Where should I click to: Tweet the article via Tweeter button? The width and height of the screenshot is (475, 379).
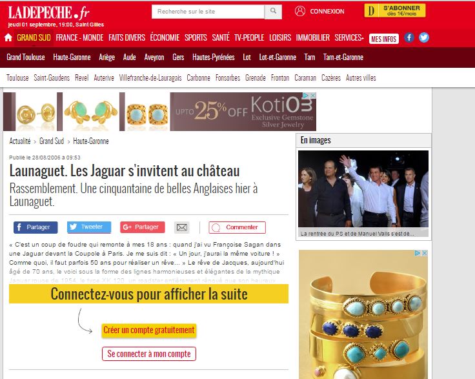89,227
